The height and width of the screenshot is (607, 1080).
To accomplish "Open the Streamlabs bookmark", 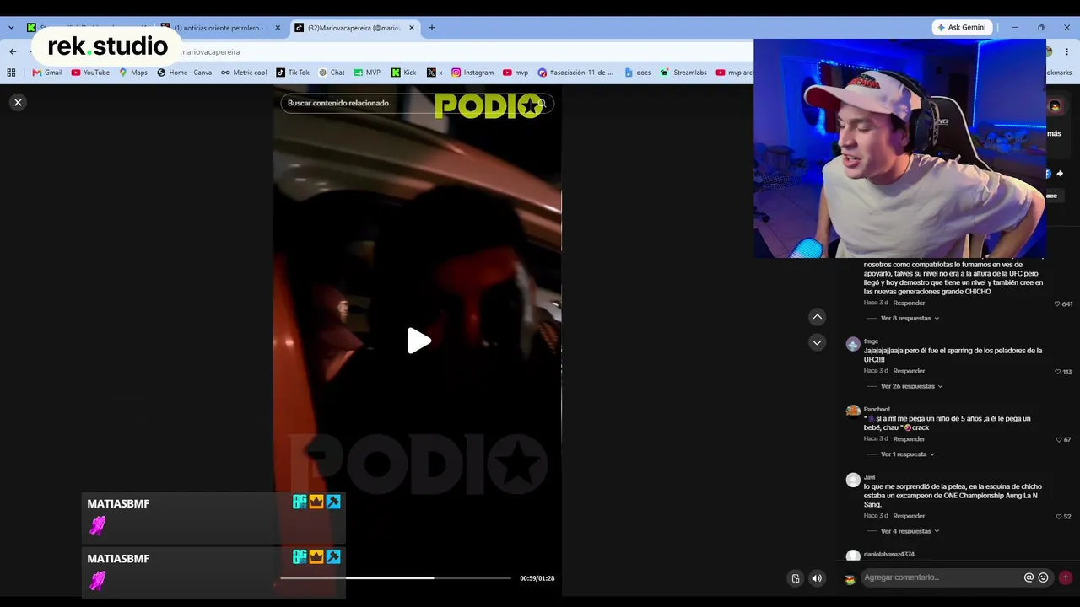I will tap(683, 73).
